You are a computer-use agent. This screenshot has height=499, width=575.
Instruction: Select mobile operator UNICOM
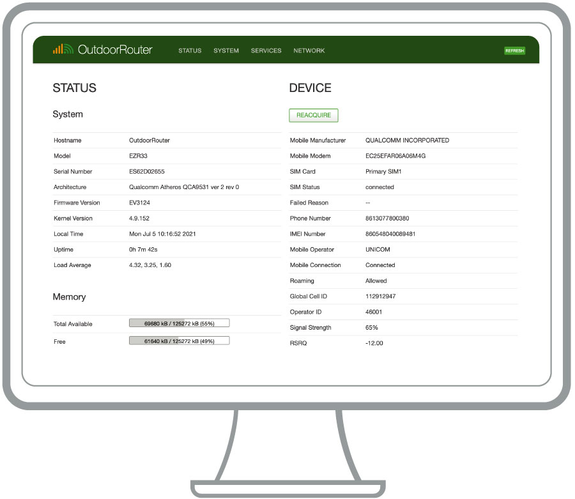coord(378,250)
